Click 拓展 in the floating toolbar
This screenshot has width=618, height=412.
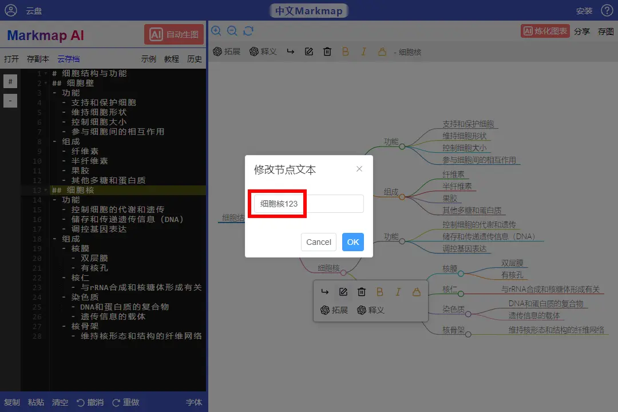[x=334, y=310]
